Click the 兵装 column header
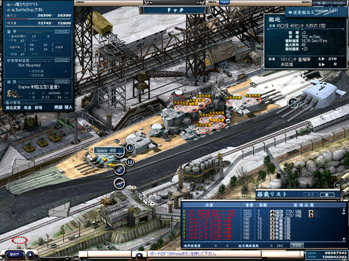 pyautogui.click(x=212, y=205)
